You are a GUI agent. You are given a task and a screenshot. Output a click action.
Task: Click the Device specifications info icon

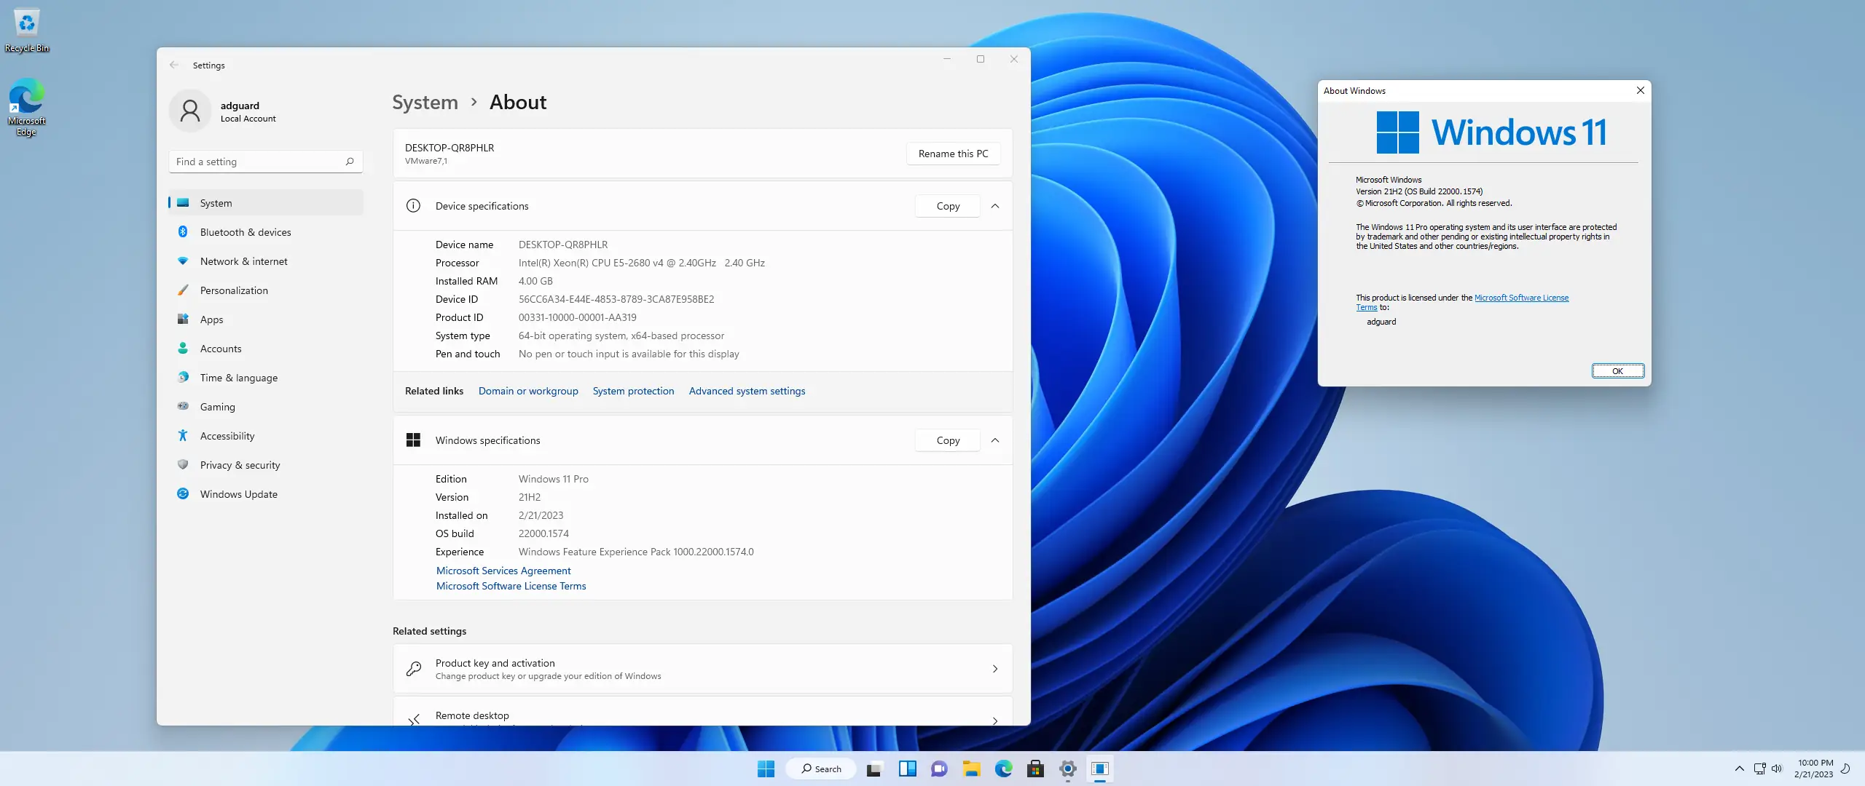(x=413, y=206)
